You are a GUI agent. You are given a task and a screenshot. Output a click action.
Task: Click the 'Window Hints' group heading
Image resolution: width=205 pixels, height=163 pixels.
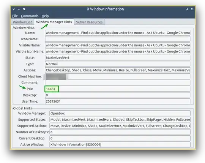point(24,28)
